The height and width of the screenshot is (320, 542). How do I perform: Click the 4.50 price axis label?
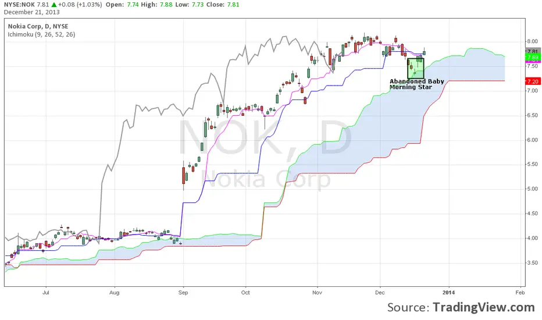[x=533, y=214]
